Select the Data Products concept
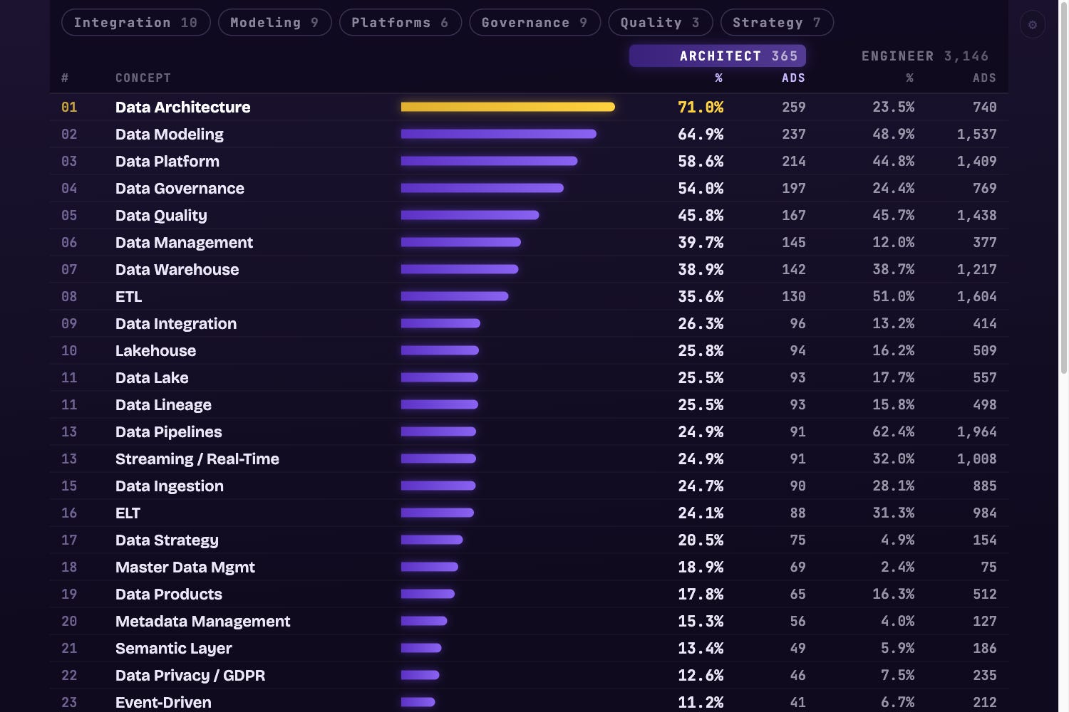Viewport: 1069px width, 712px height. [x=168, y=594]
